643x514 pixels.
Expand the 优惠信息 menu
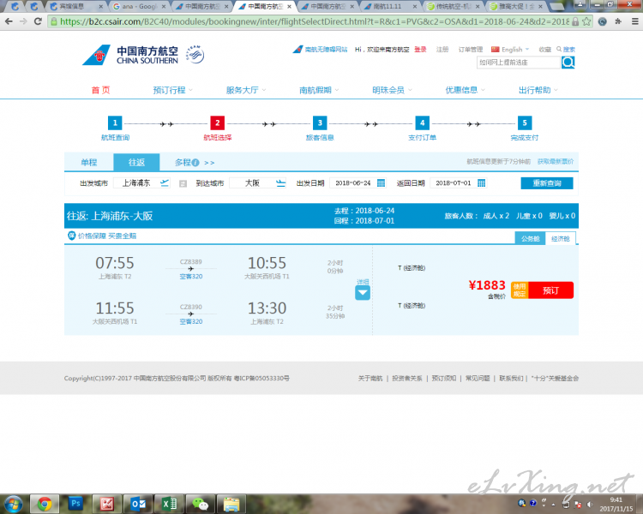[465, 90]
